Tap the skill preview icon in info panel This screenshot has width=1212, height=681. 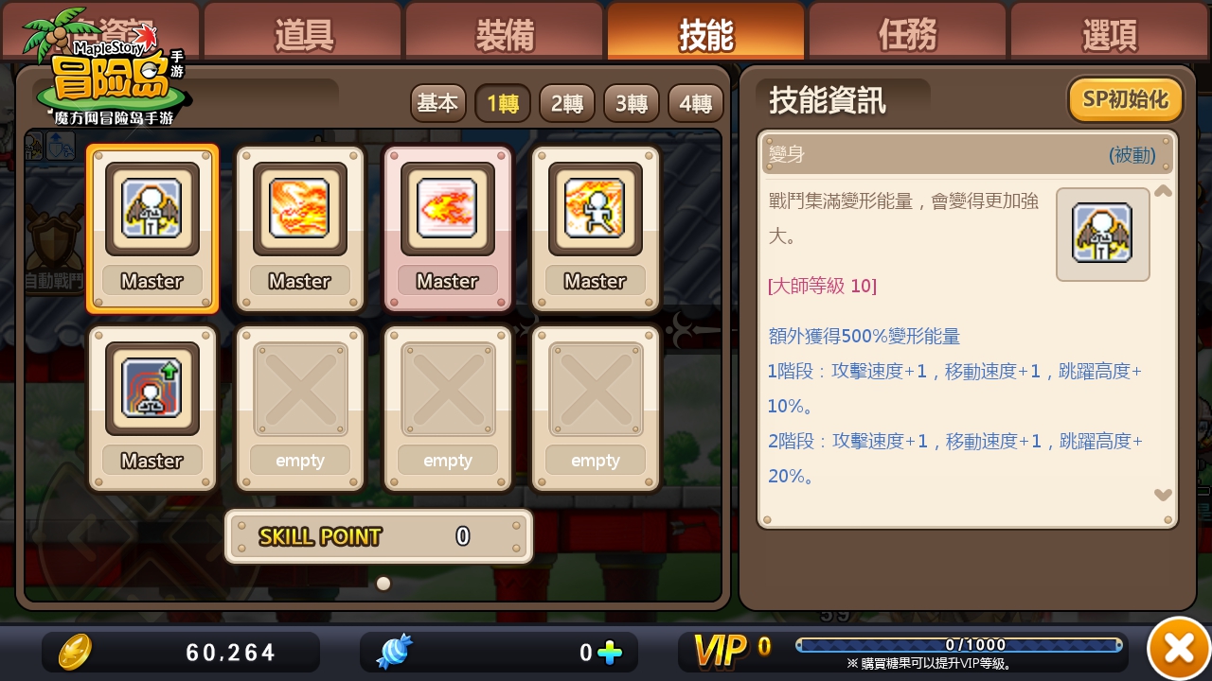(1102, 234)
